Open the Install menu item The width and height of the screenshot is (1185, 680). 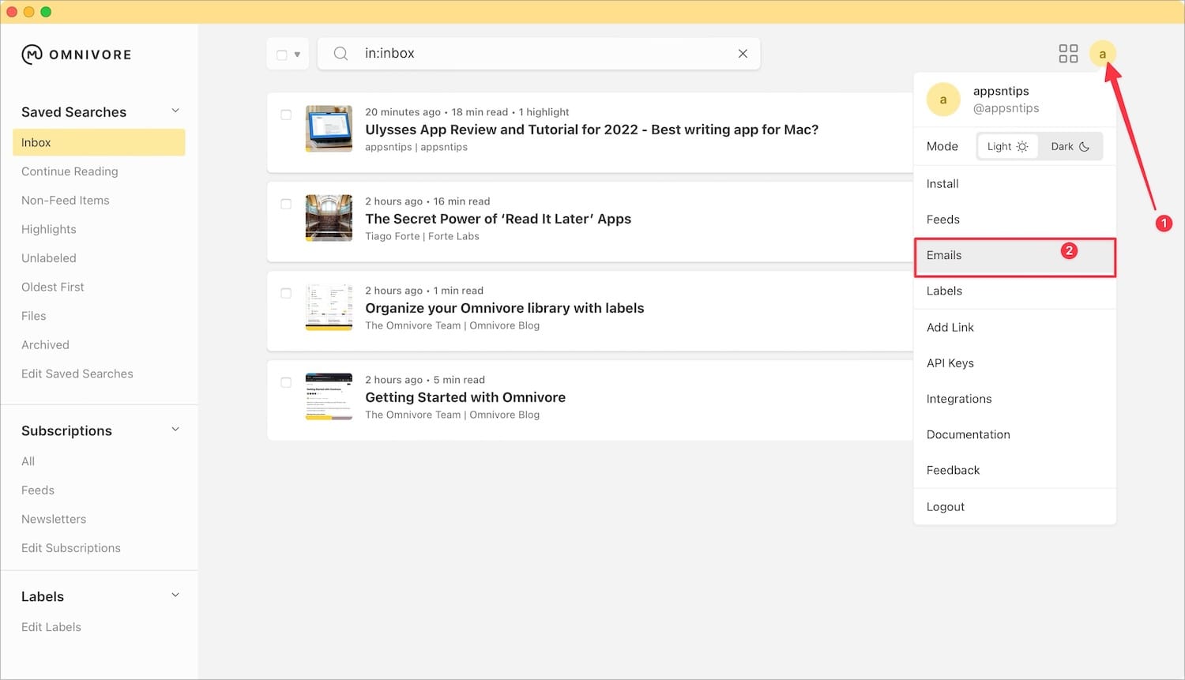coord(1014,183)
